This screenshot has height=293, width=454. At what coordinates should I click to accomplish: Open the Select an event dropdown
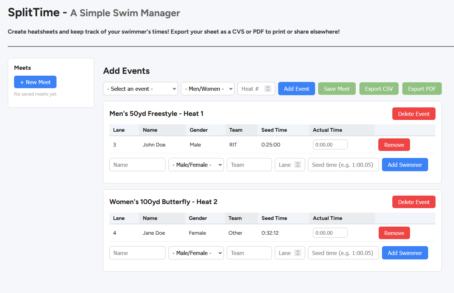click(x=140, y=89)
